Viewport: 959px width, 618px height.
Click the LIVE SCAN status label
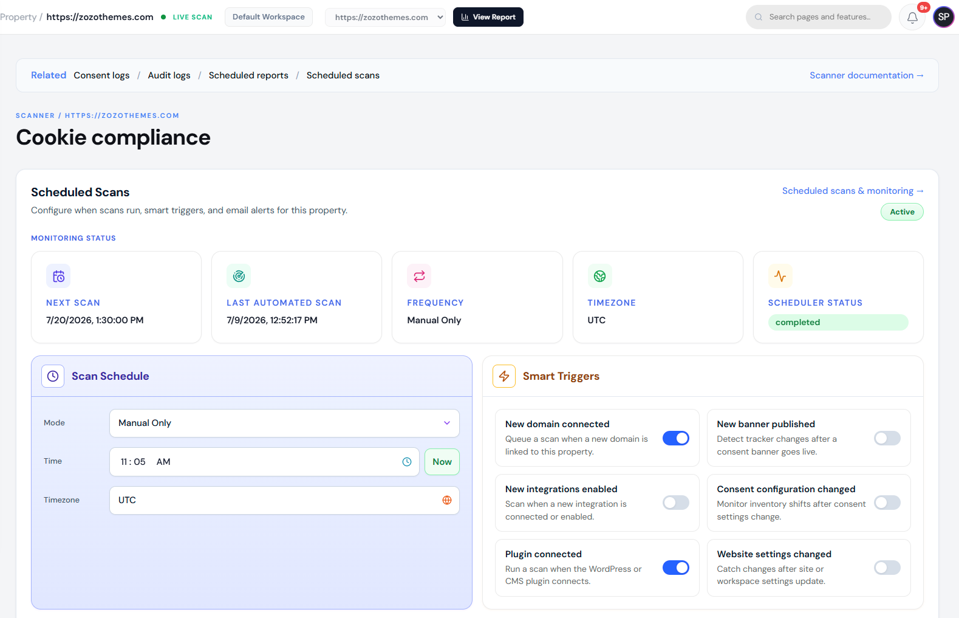[193, 17]
